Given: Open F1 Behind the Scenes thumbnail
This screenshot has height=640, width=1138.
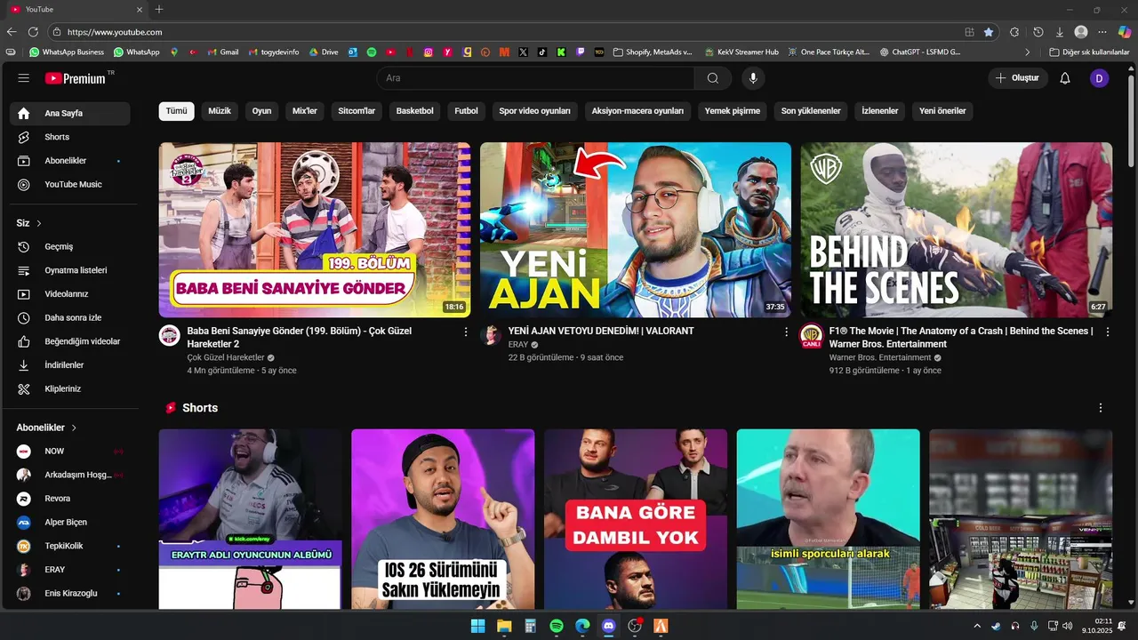Looking at the screenshot, I should coord(957,229).
